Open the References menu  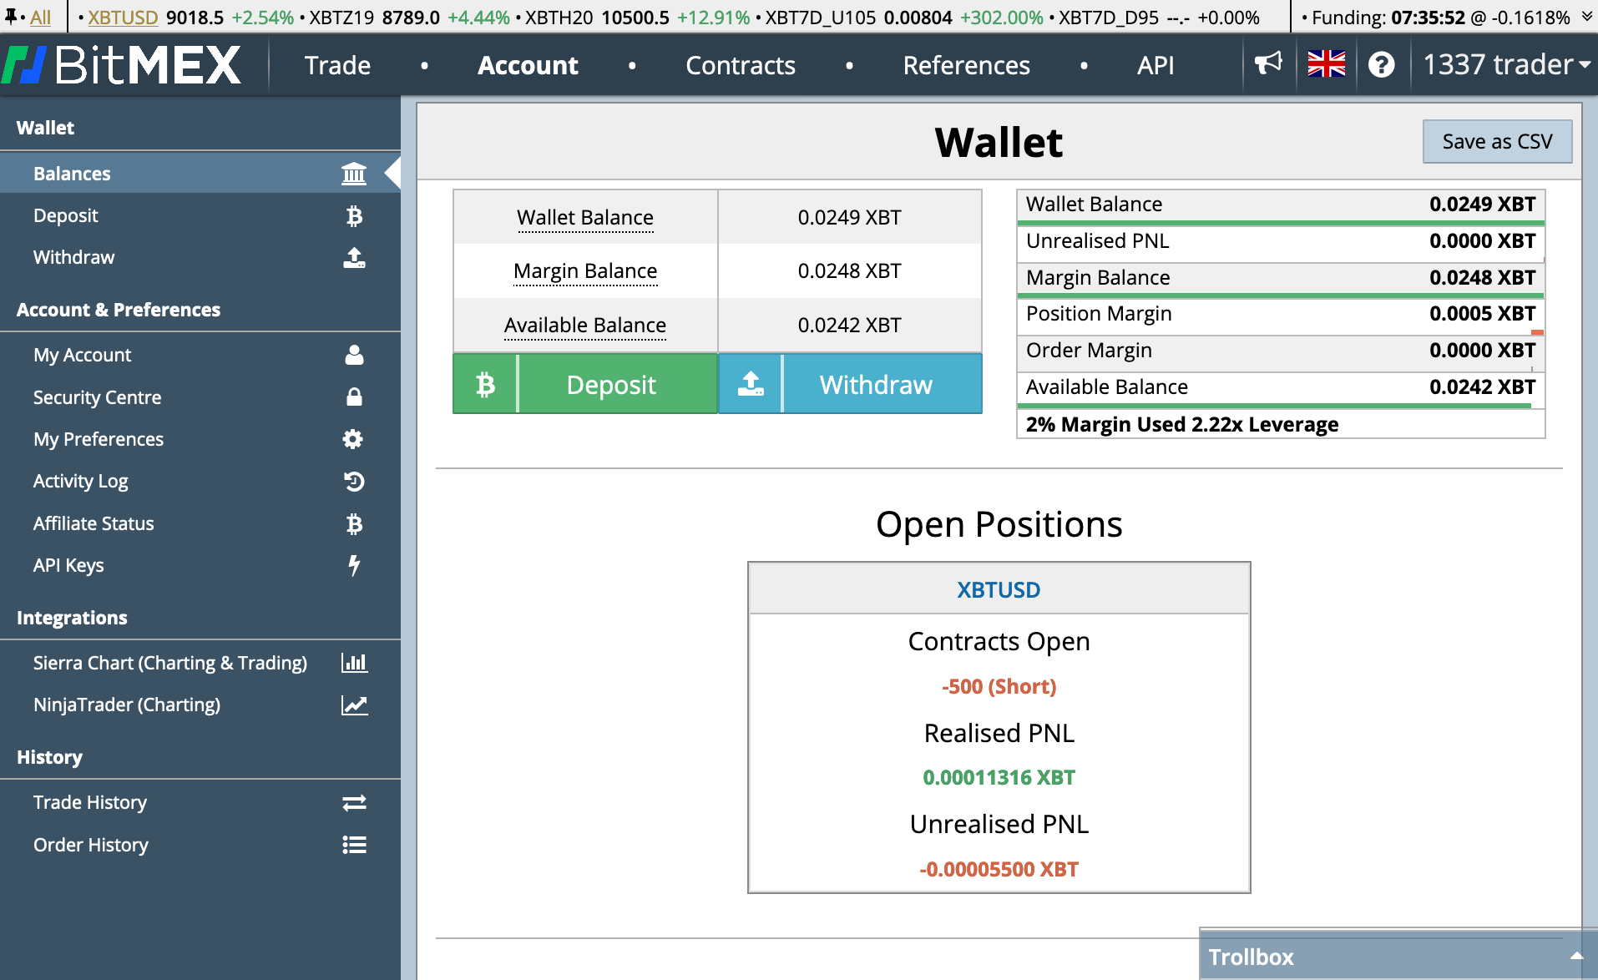click(x=966, y=65)
